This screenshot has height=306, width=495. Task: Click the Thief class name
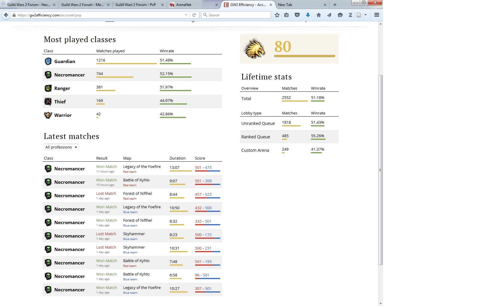60,102
